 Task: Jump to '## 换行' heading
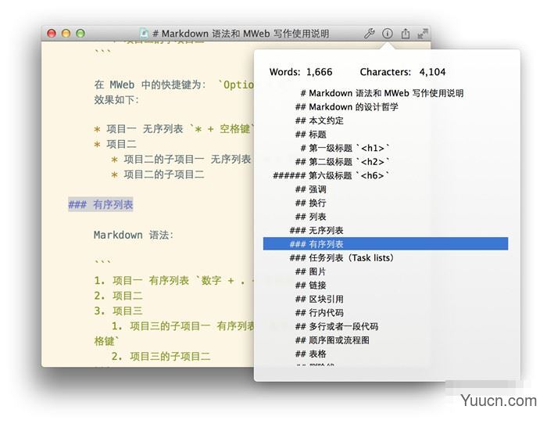pyautogui.click(x=310, y=203)
